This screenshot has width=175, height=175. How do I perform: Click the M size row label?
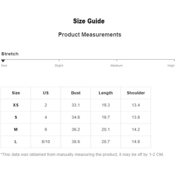[16, 129]
